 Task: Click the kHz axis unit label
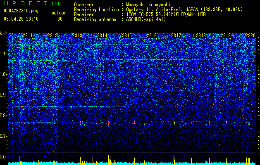pyautogui.click(x=4, y=33)
